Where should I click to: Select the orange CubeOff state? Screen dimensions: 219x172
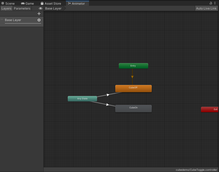pyautogui.click(x=134, y=89)
